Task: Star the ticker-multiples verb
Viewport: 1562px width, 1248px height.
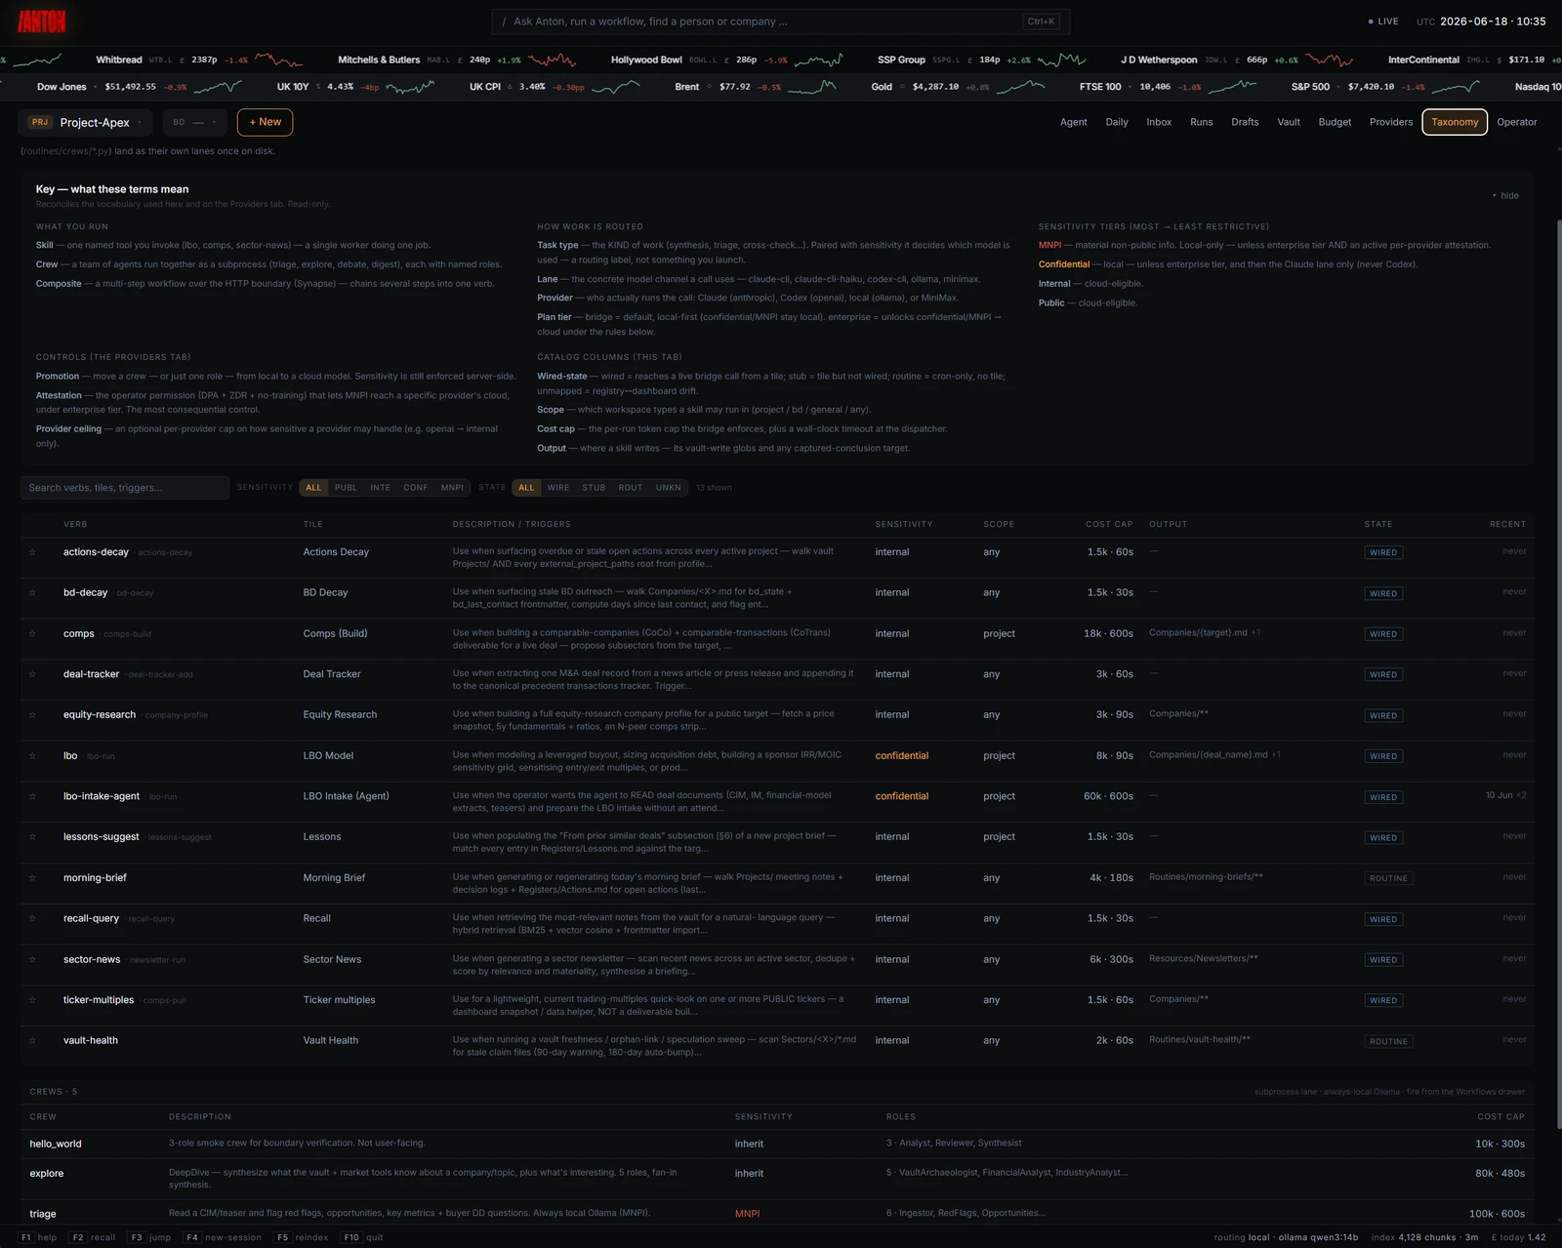Action: (x=32, y=1000)
